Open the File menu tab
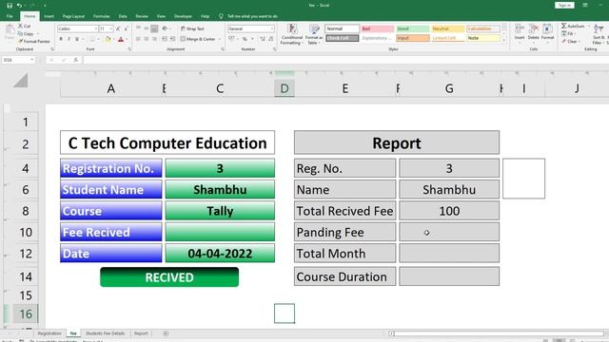The width and height of the screenshot is (609, 342). tap(10, 16)
